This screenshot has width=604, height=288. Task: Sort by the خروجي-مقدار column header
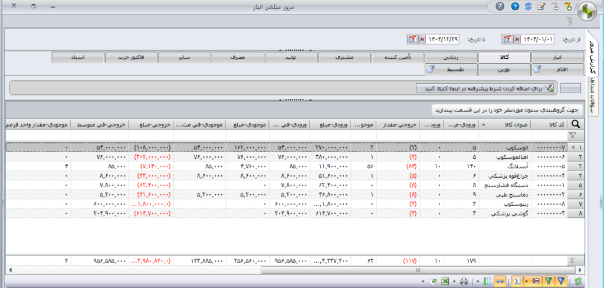399,124
